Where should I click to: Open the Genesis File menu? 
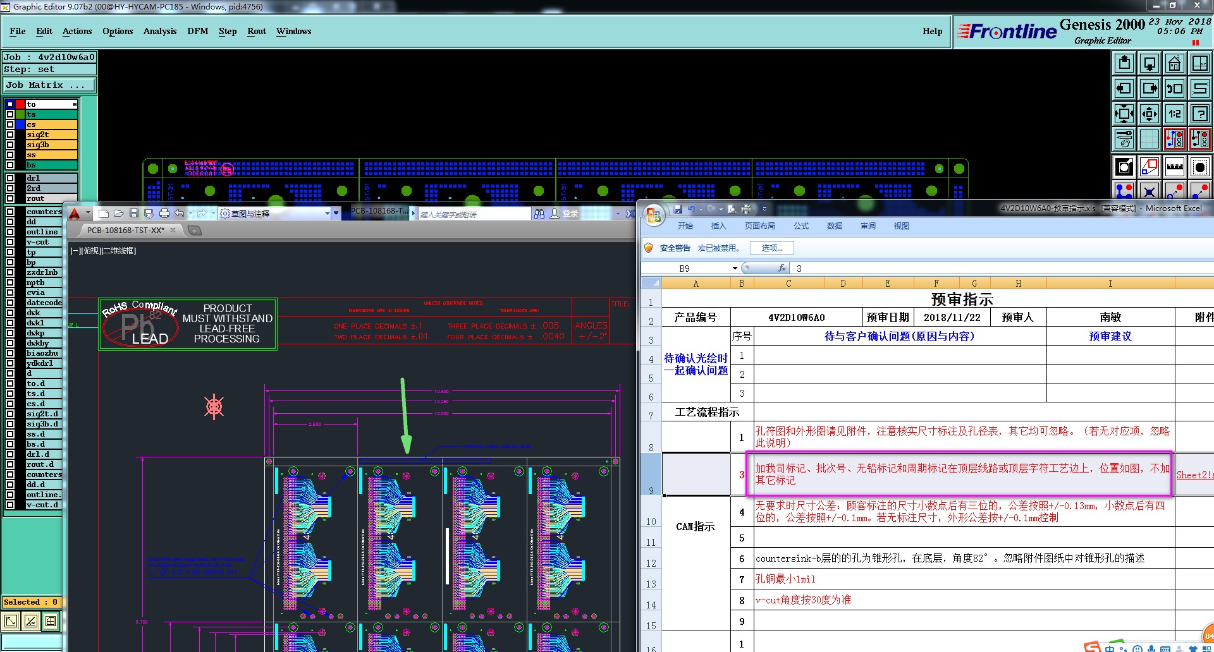(18, 31)
